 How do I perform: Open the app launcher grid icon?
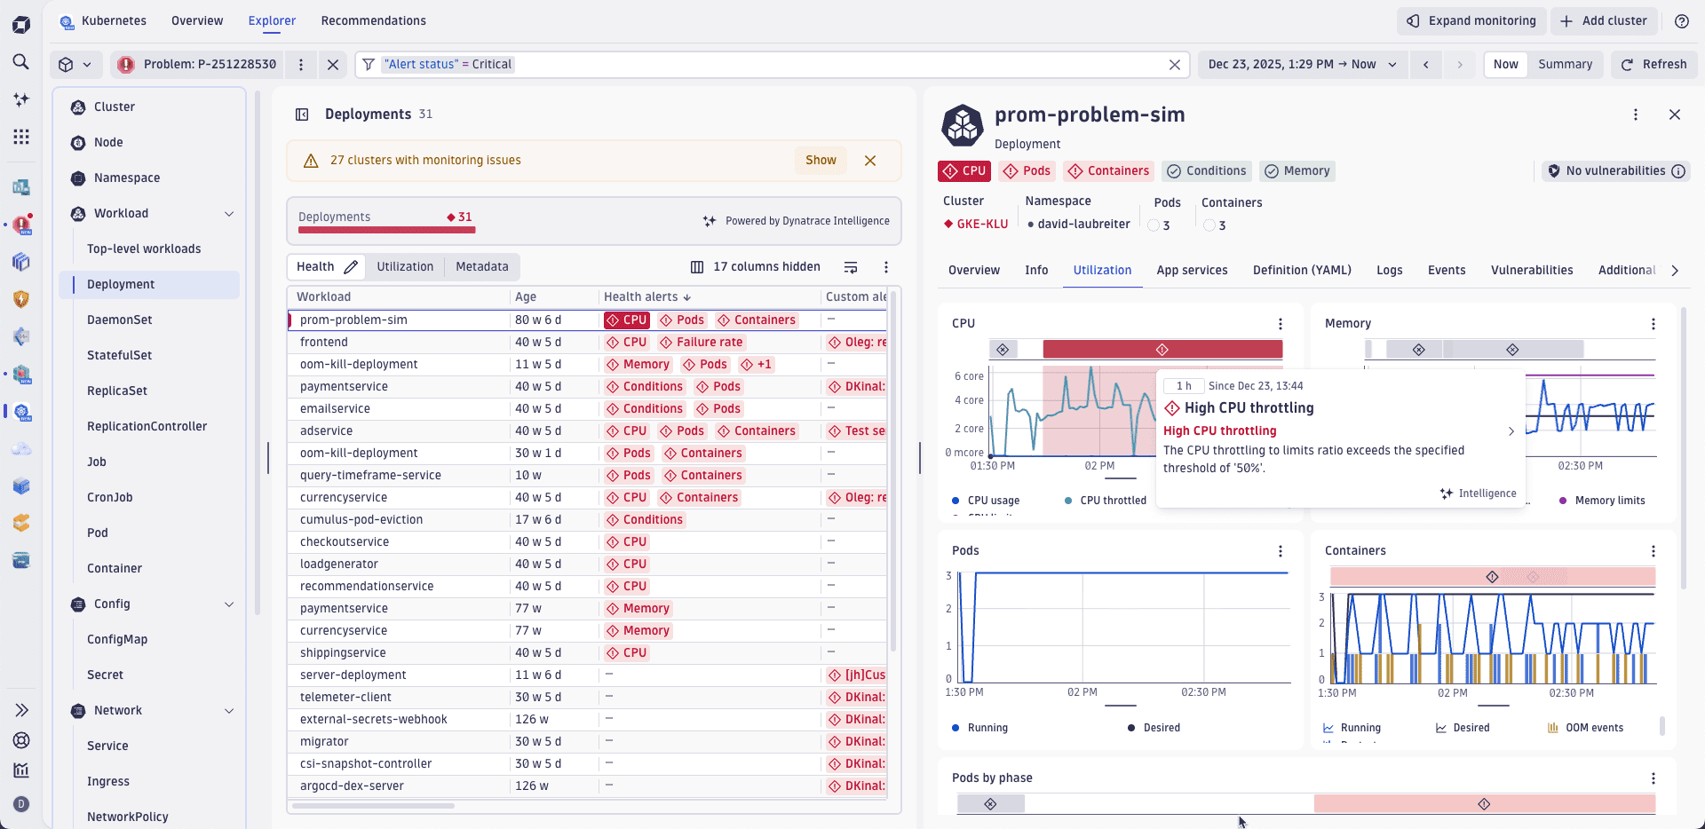(x=21, y=137)
